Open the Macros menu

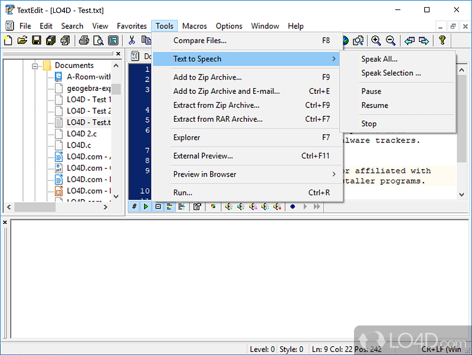click(195, 26)
